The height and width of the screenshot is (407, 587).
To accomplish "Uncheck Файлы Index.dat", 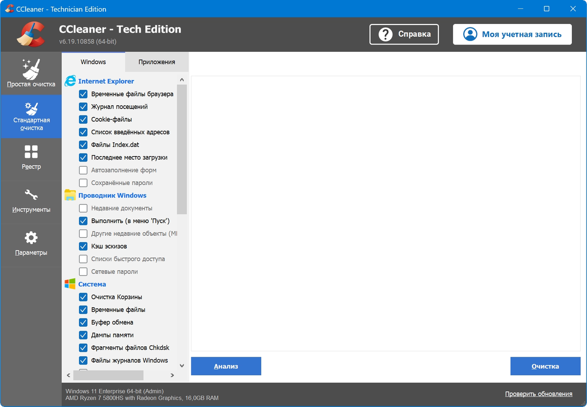I will [83, 145].
